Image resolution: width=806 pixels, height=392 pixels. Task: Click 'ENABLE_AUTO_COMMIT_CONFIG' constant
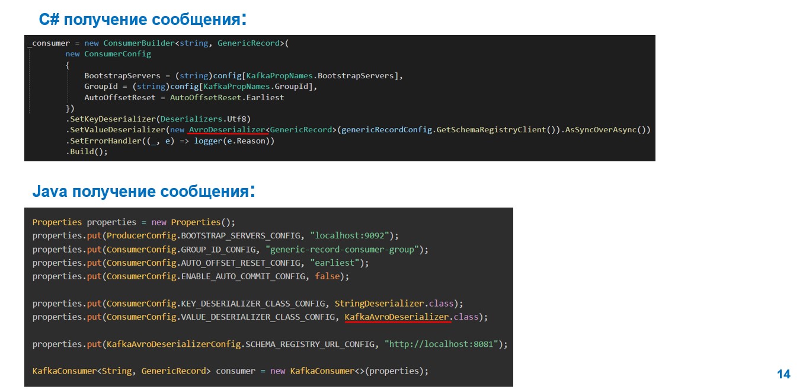tap(242, 276)
